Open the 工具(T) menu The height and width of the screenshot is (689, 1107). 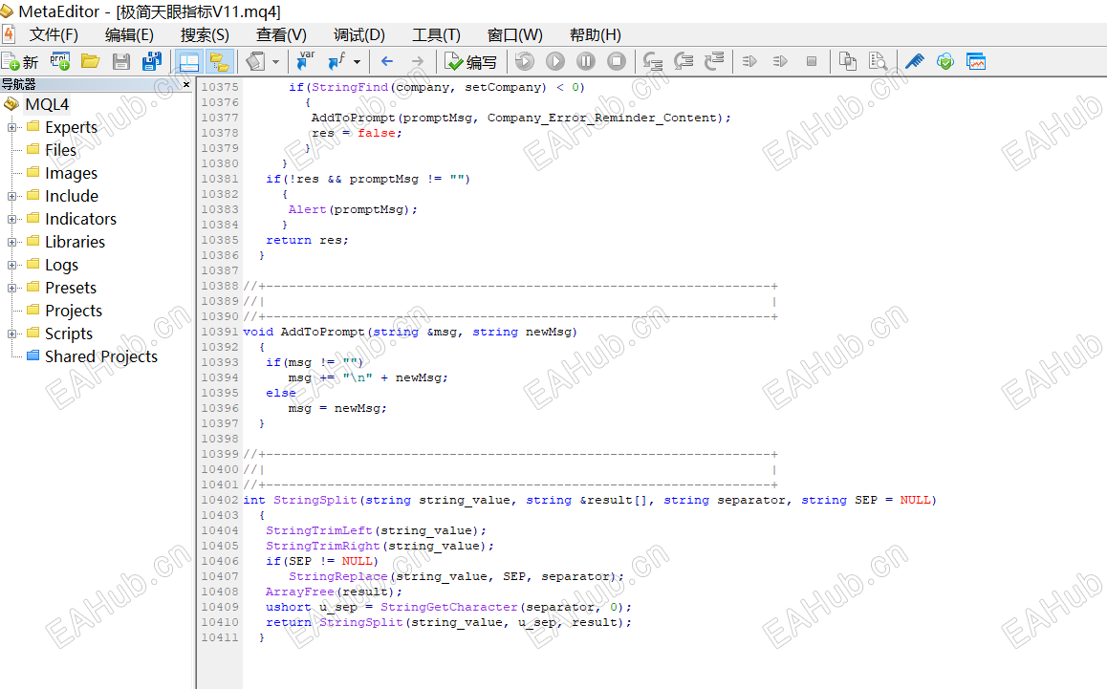(436, 34)
